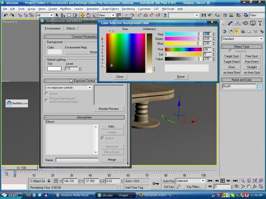Select the Shapes category icon
This screenshot has height=199, width=266.
[x=230, y=32]
